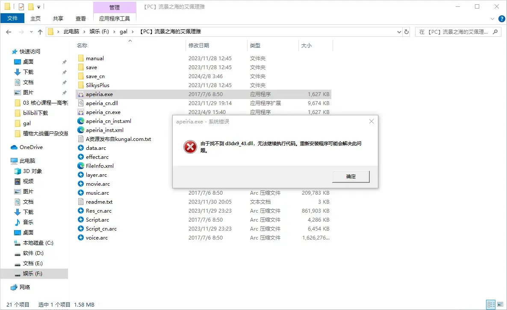Viewport: 507px width, 310px height.
Task: Click the data.arc archive icon
Action: point(81,148)
